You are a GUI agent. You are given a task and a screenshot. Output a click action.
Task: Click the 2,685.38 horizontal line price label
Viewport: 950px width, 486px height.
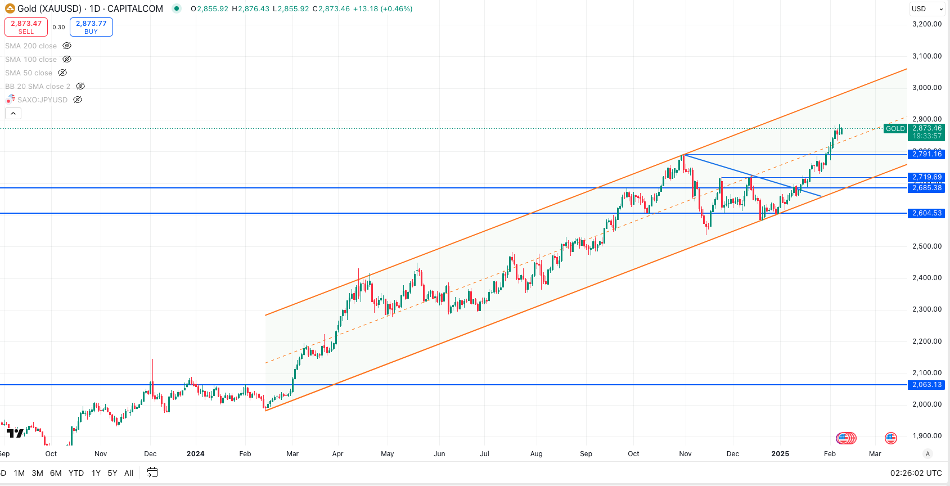(926, 188)
